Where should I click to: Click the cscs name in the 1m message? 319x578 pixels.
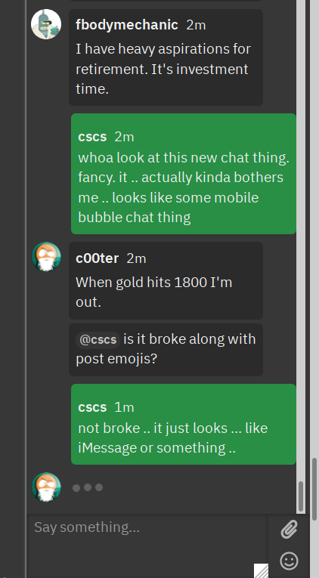coord(92,407)
